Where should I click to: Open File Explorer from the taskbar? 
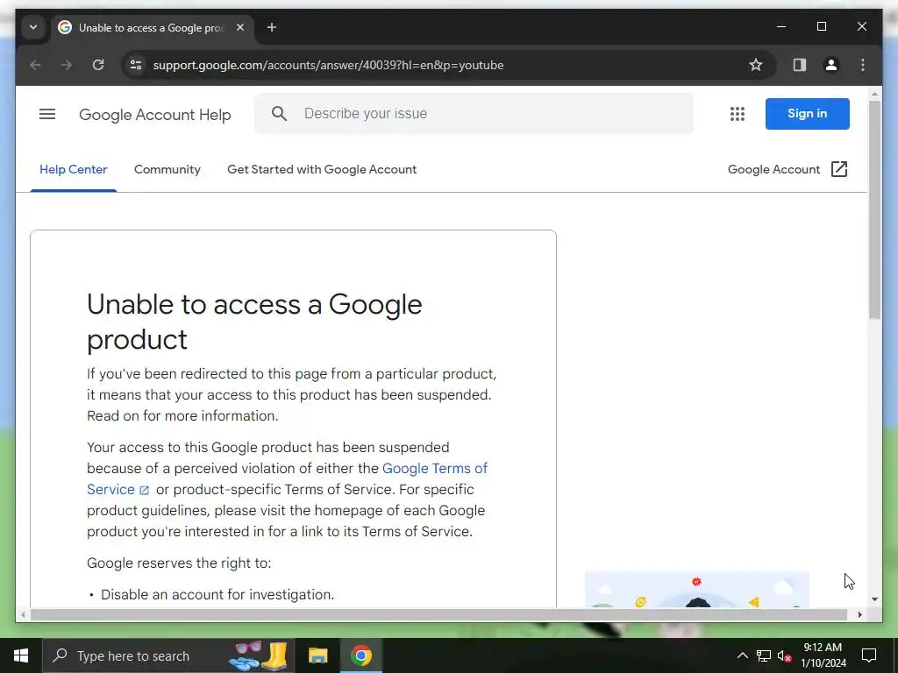click(317, 655)
